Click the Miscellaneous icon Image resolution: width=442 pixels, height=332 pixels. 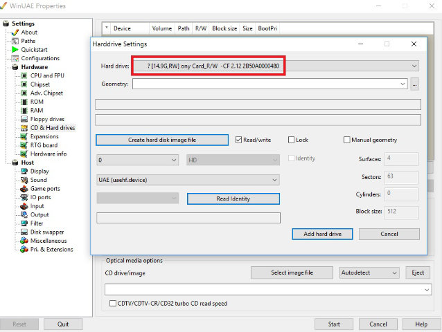click(24, 241)
